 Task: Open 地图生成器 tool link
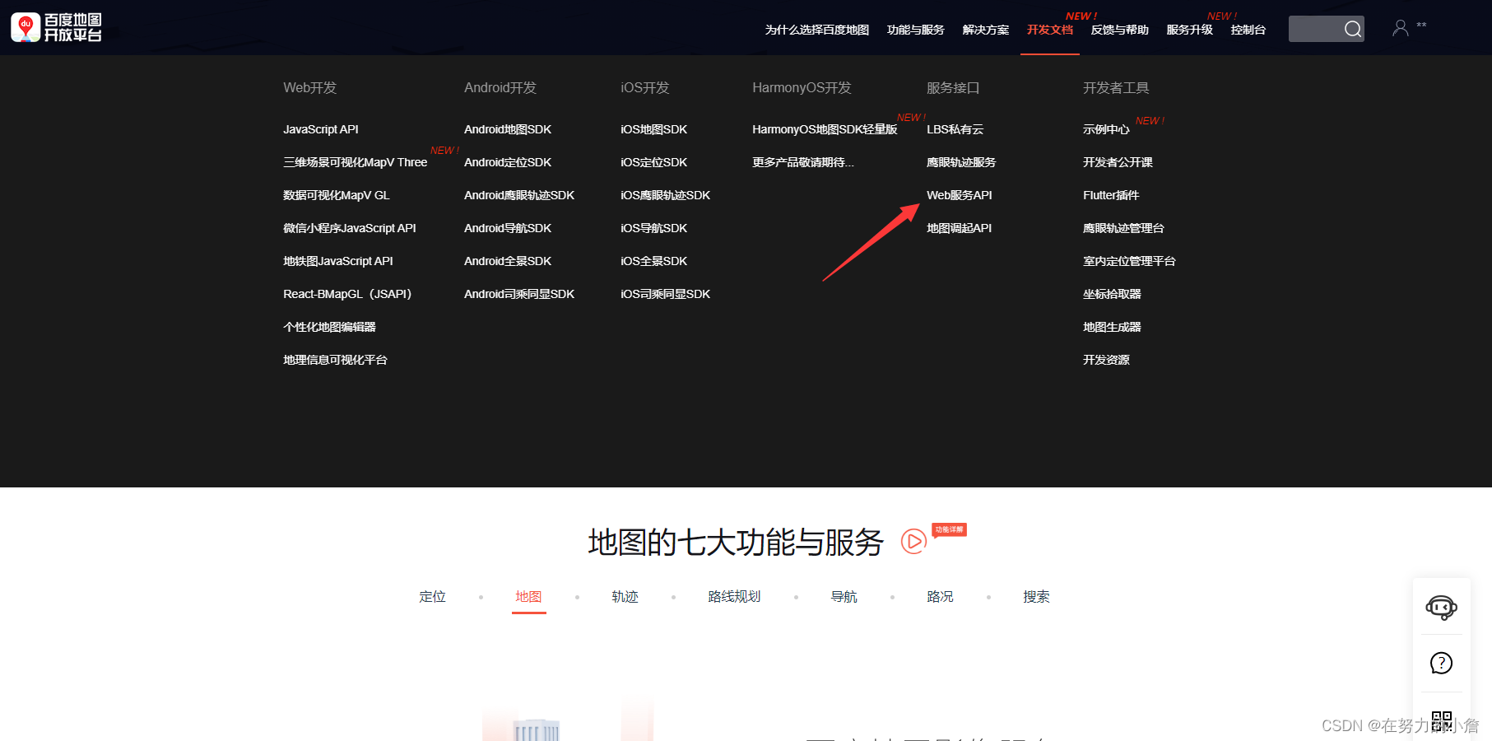tap(1112, 327)
